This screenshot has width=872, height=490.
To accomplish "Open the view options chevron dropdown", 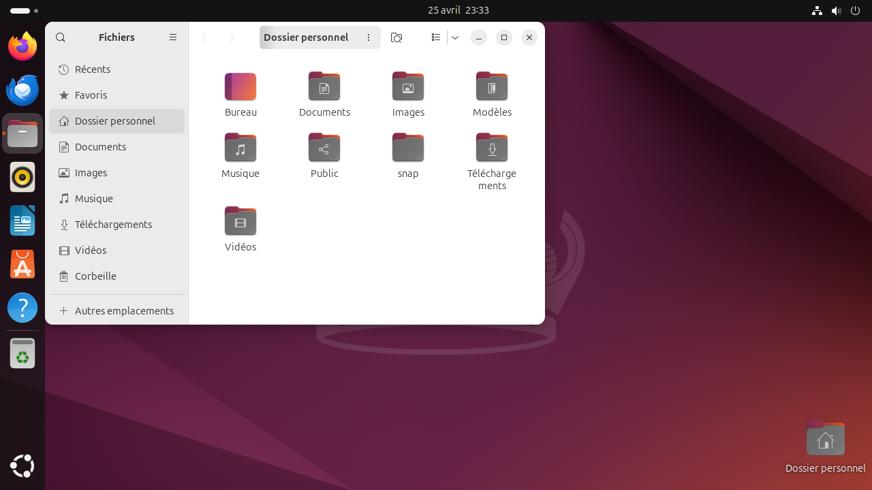I will (455, 37).
